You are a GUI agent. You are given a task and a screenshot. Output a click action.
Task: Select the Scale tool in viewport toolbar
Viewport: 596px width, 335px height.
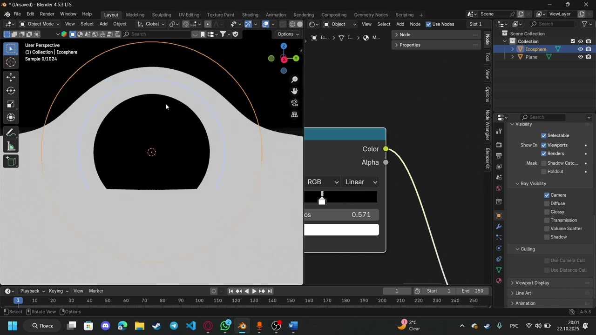(x=11, y=104)
